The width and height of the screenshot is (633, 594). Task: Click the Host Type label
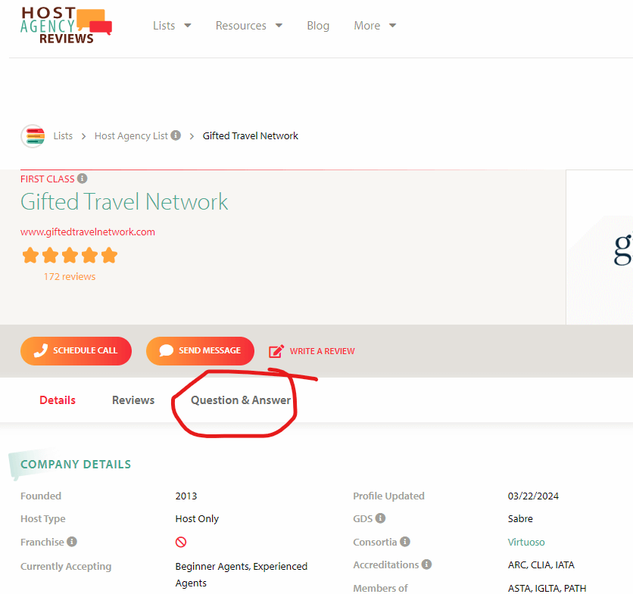pos(43,518)
